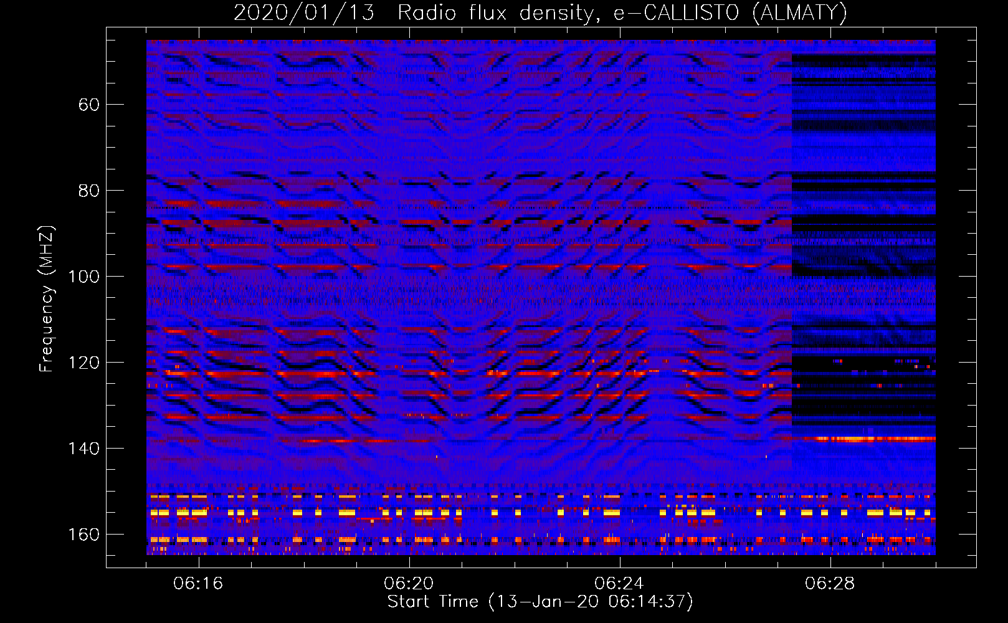The image size is (1008, 623).
Task: Click the 60 MHz frequency tick label
Action: pos(89,105)
